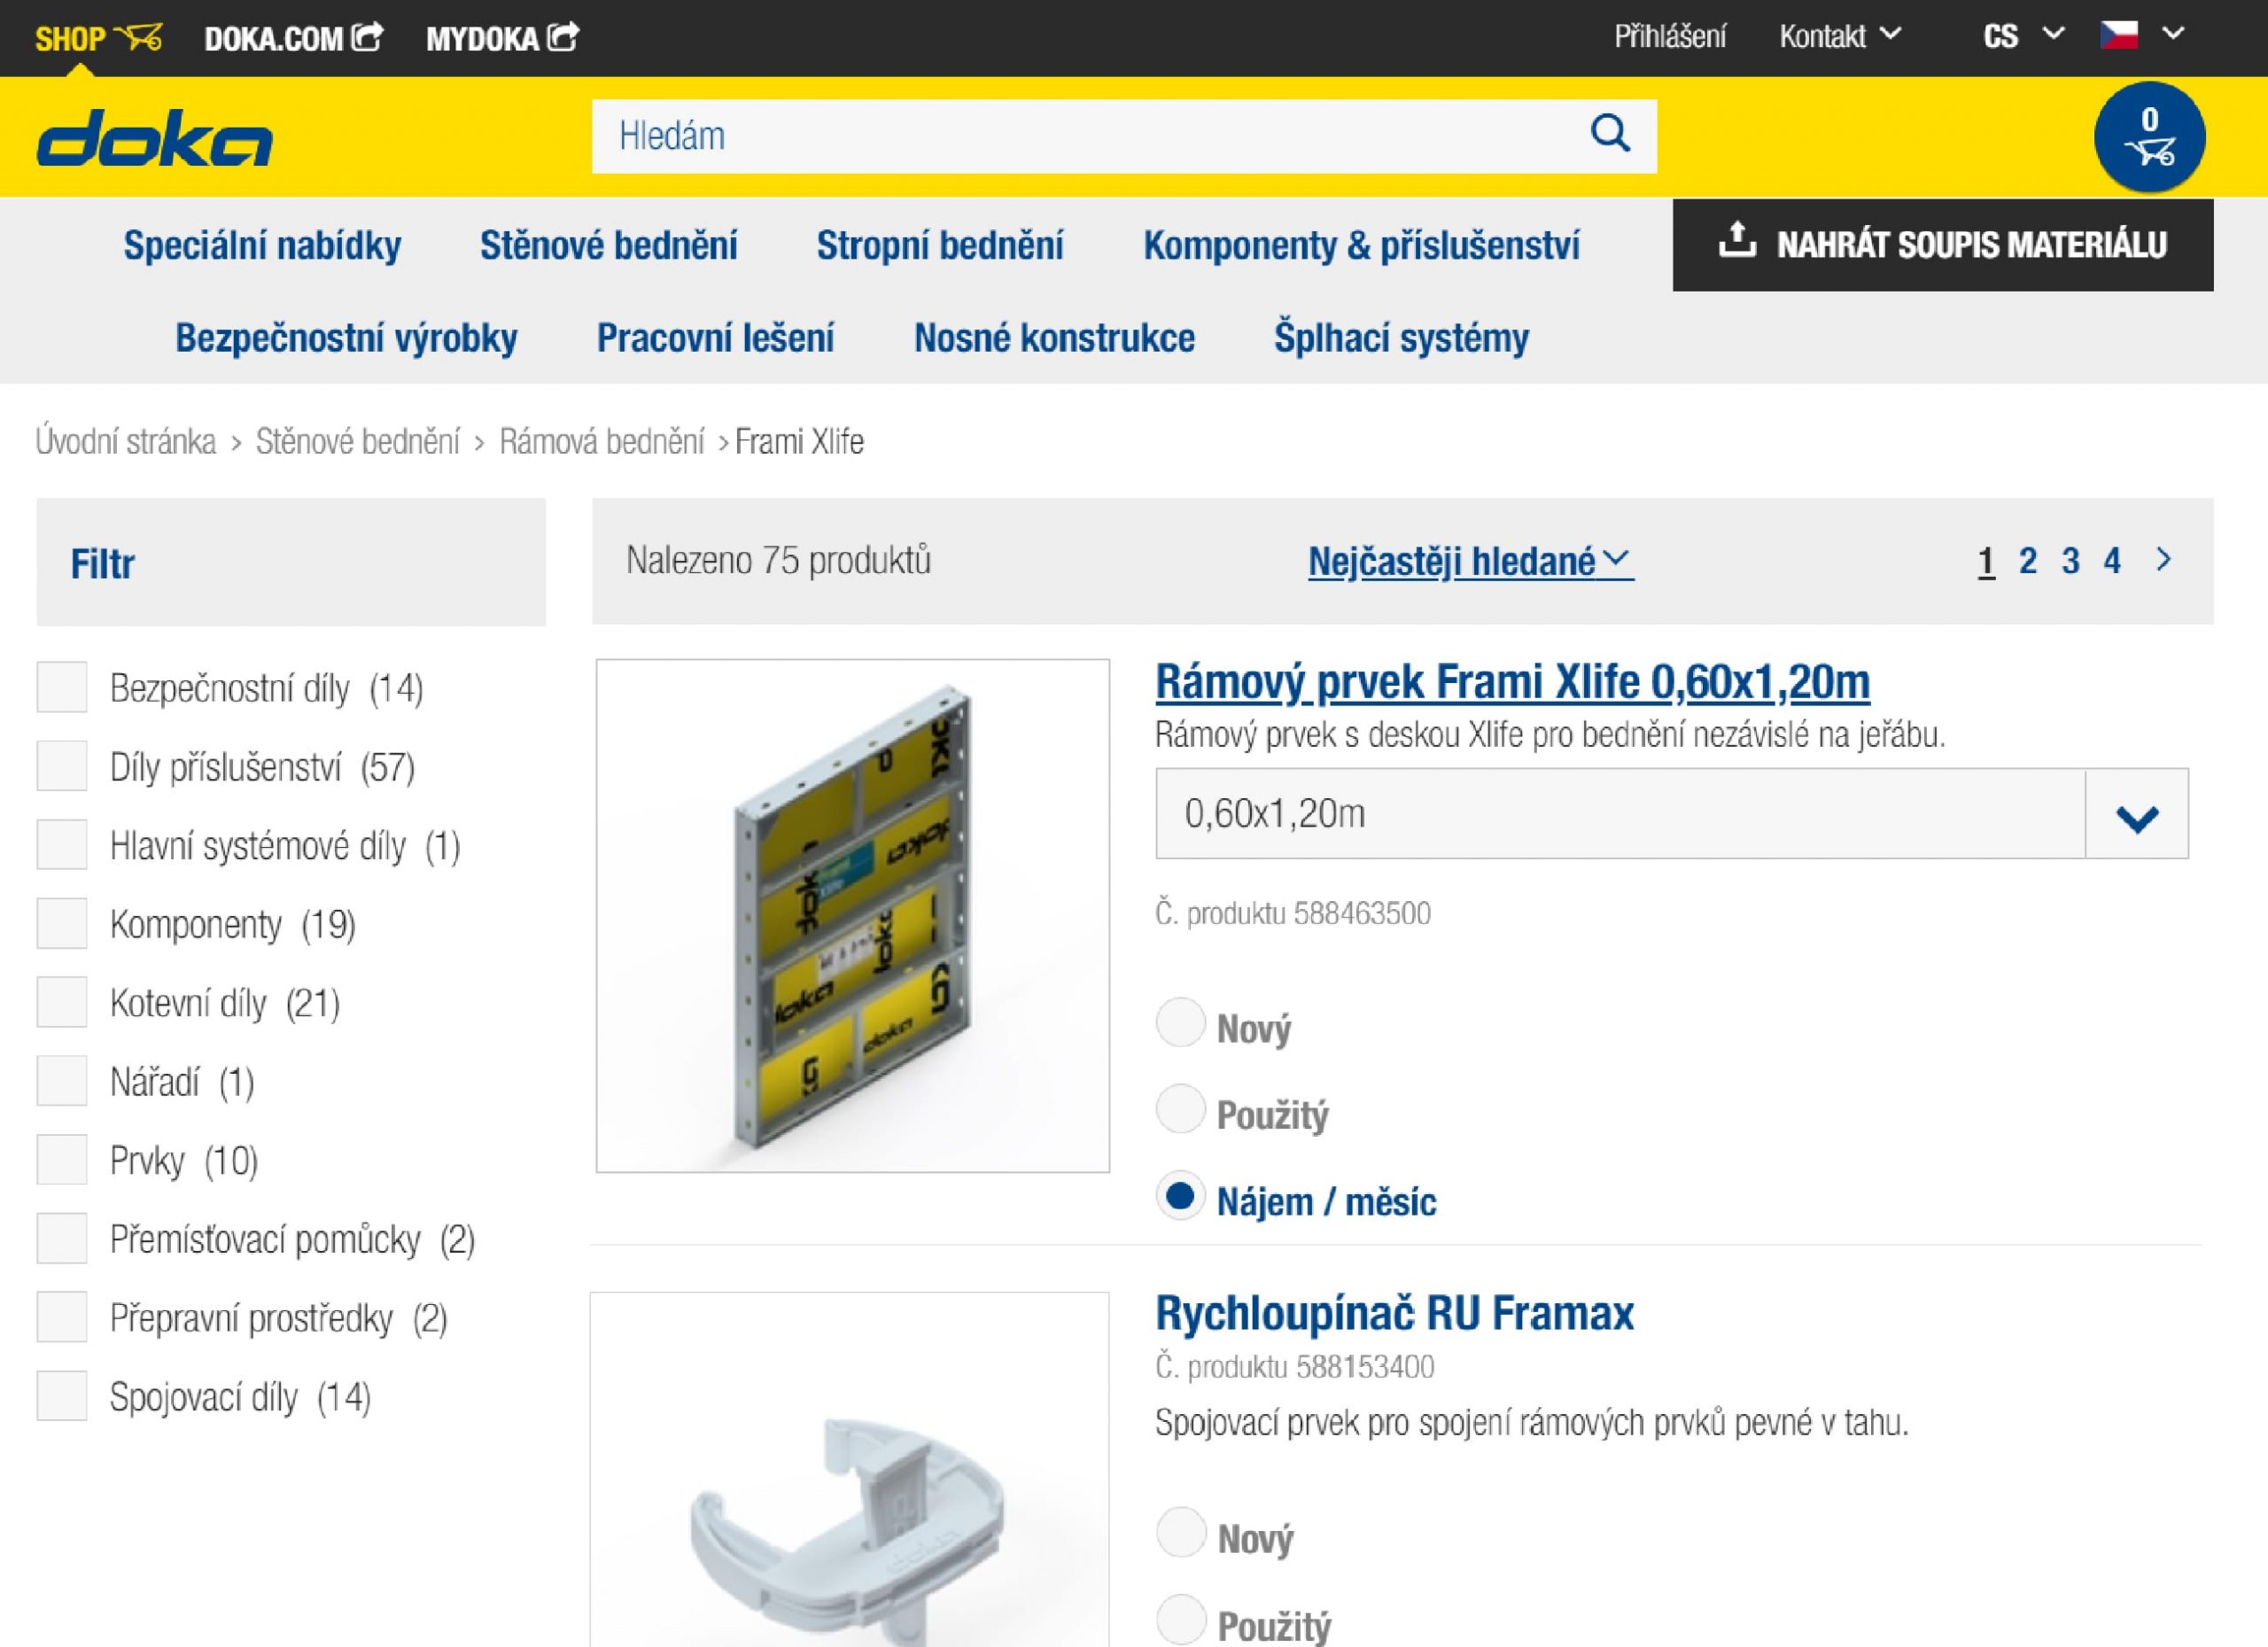Go to results page 2
The width and height of the screenshot is (2268, 1647).
pyautogui.click(x=2027, y=560)
